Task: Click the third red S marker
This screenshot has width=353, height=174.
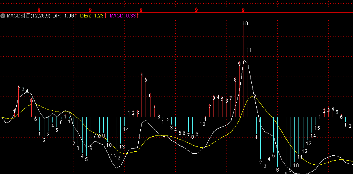Action: click(141, 9)
